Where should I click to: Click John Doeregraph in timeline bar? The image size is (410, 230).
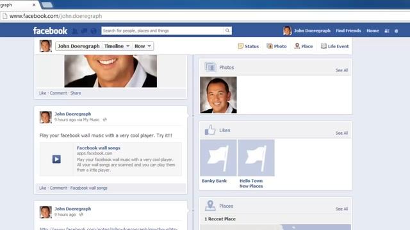click(x=79, y=46)
